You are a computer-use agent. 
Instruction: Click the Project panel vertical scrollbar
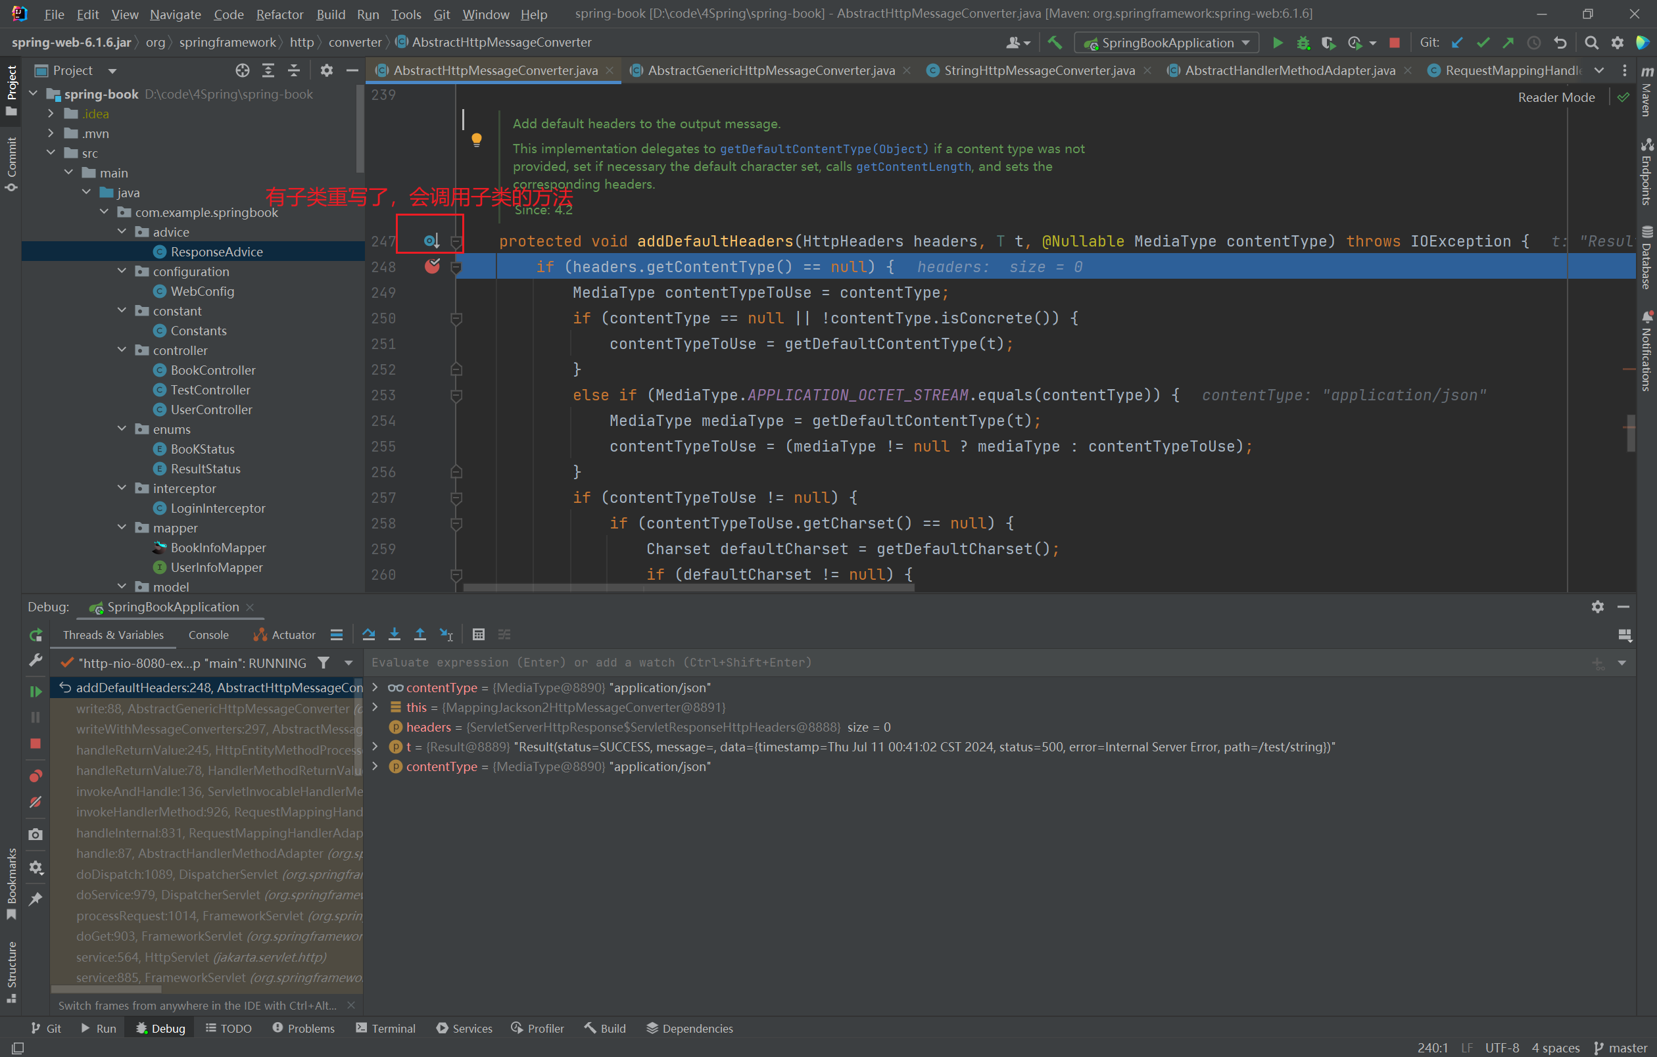[x=360, y=128]
